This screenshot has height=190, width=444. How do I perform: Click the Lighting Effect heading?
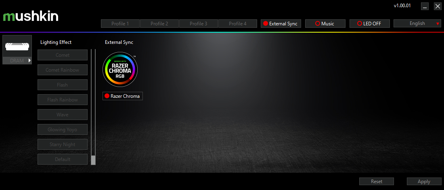(56, 42)
